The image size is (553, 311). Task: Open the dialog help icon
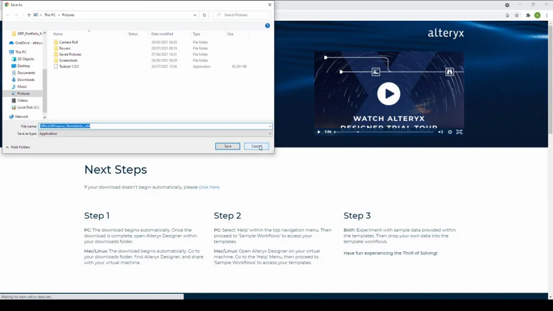coord(267,25)
